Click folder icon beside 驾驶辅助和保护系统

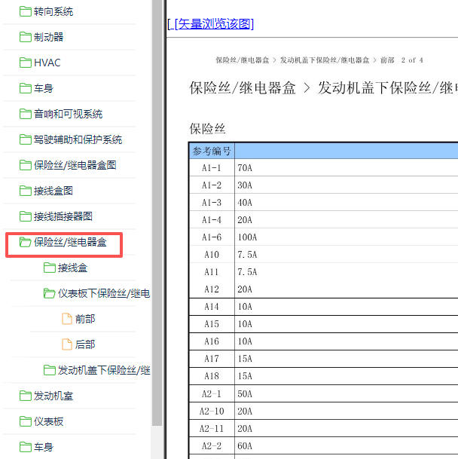coord(25,139)
